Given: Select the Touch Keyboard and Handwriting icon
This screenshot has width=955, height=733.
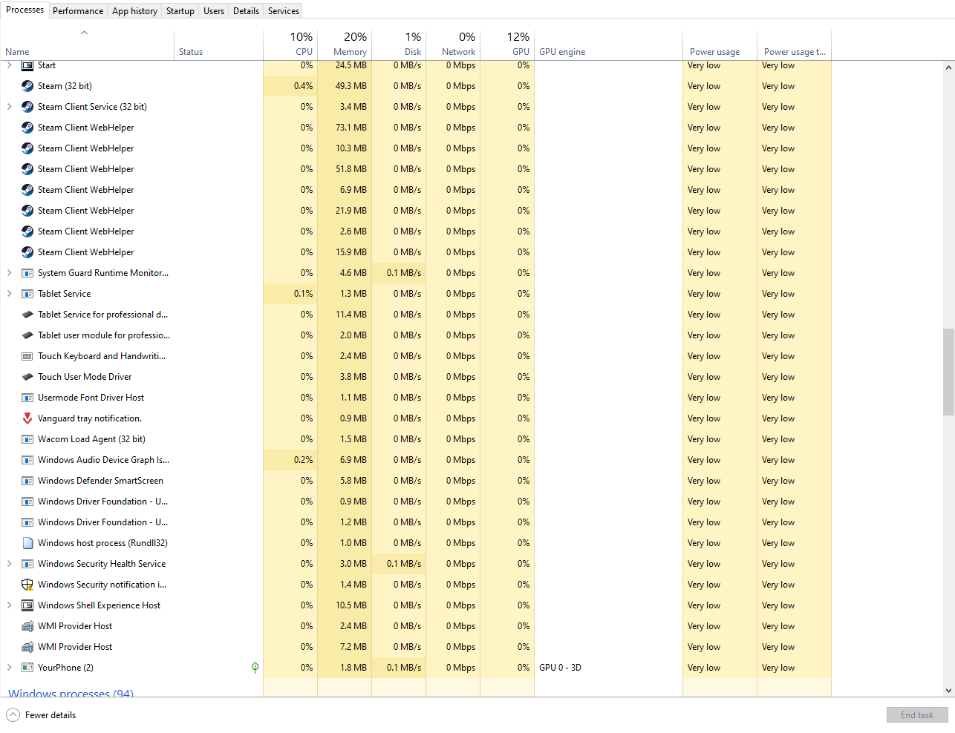Looking at the screenshot, I should [27, 356].
